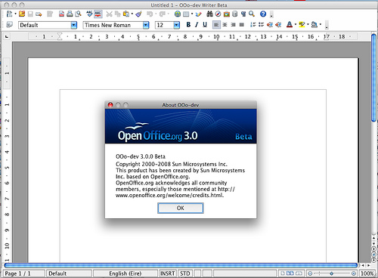Toggle Italic formatting
The height and width of the screenshot is (278, 378).
pos(197,24)
